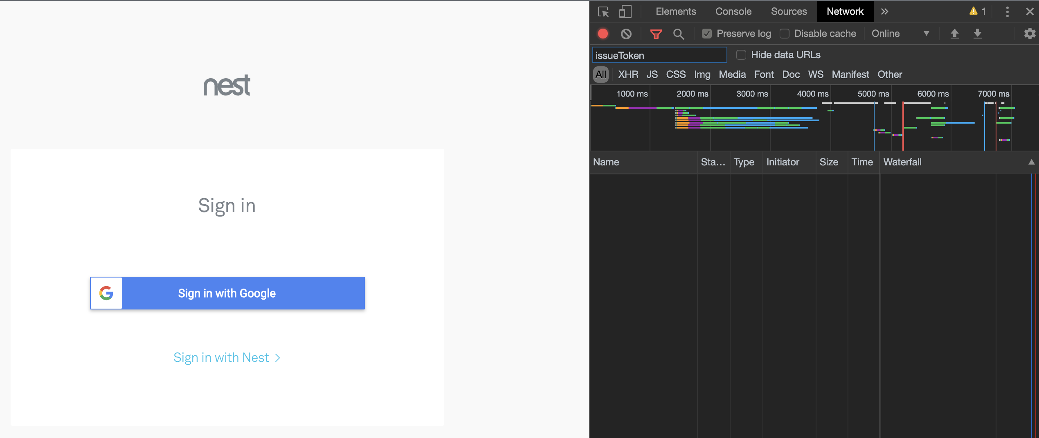The height and width of the screenshot is (438, 1039).
Task: Filter requests by Other
Action: 890,75
